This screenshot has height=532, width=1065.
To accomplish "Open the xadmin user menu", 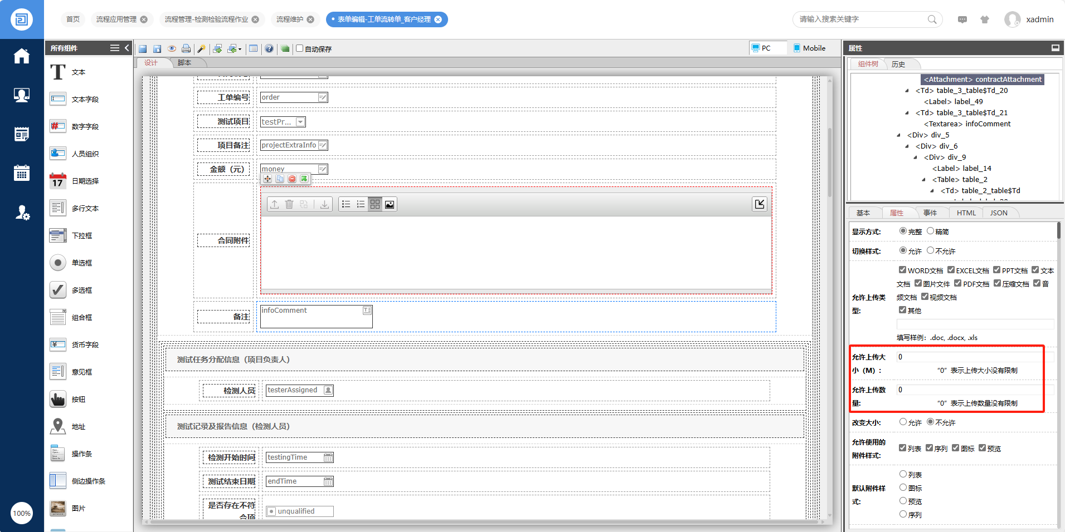I will point(1029,19).
